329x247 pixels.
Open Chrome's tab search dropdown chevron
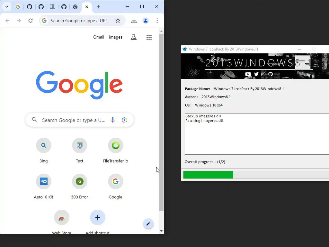pos(7,7)
